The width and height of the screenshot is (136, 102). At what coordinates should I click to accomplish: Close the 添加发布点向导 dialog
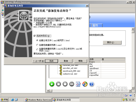coord(87,6)
